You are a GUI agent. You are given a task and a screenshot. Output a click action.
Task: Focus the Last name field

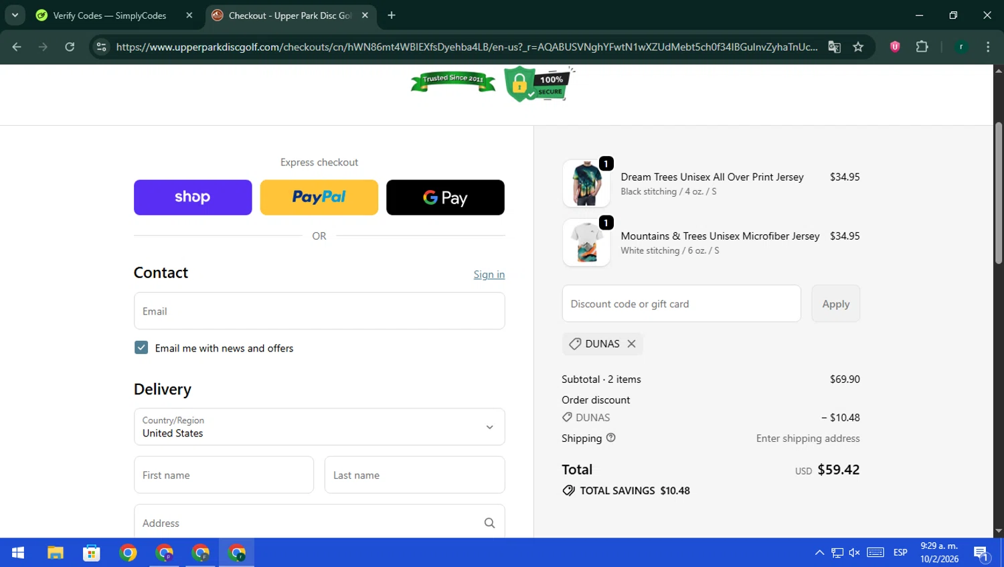[415, 475]
